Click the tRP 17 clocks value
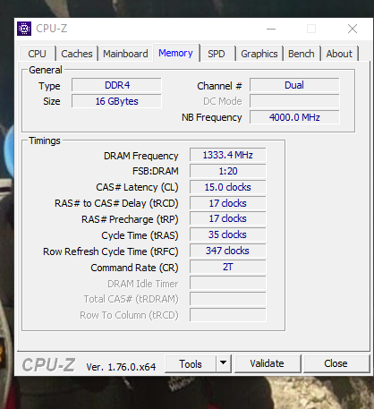This screenshot has width=374, height=409. pyautogui.click(x=228, y=219)
